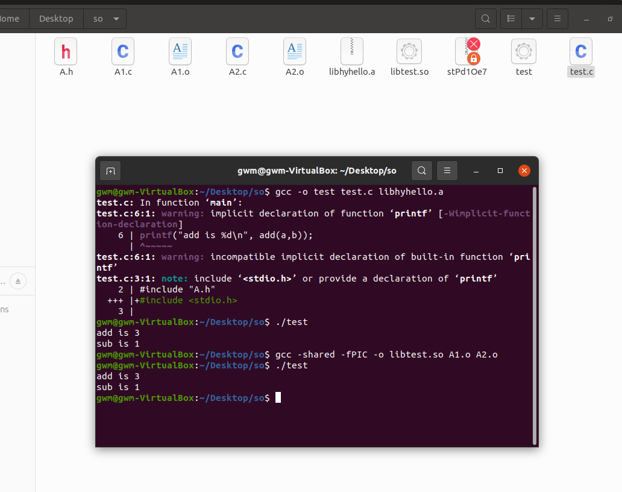
Task: Click the terminal vertical scrollbar
Action: [535, 316]
